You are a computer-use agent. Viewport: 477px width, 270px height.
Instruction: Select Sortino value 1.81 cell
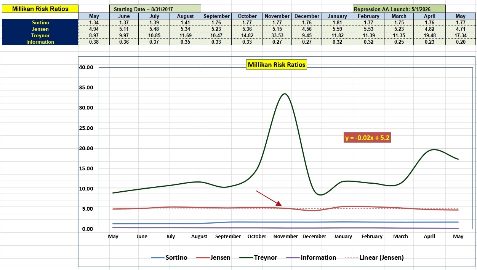tap(337, 23)
